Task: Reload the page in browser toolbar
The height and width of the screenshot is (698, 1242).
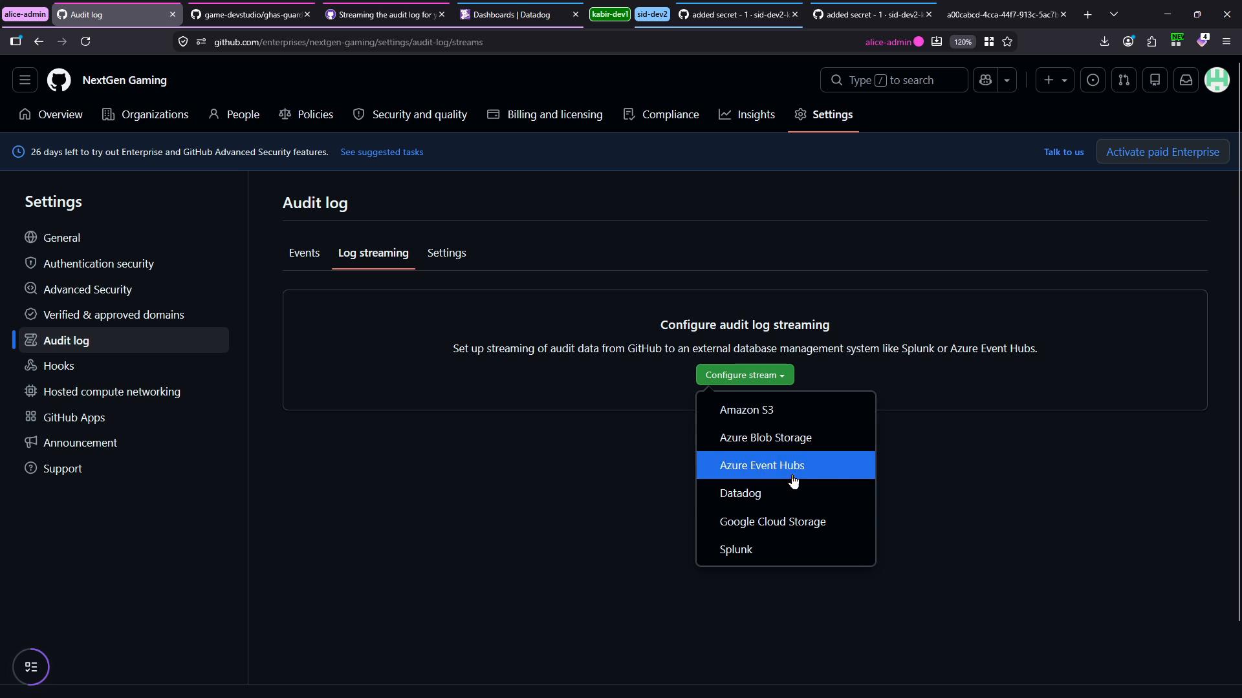Action: tap(85, 41)
